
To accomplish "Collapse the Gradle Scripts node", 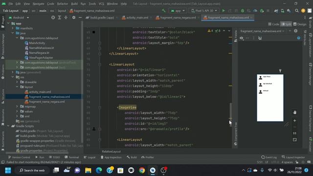I will (x=8, y=126).
